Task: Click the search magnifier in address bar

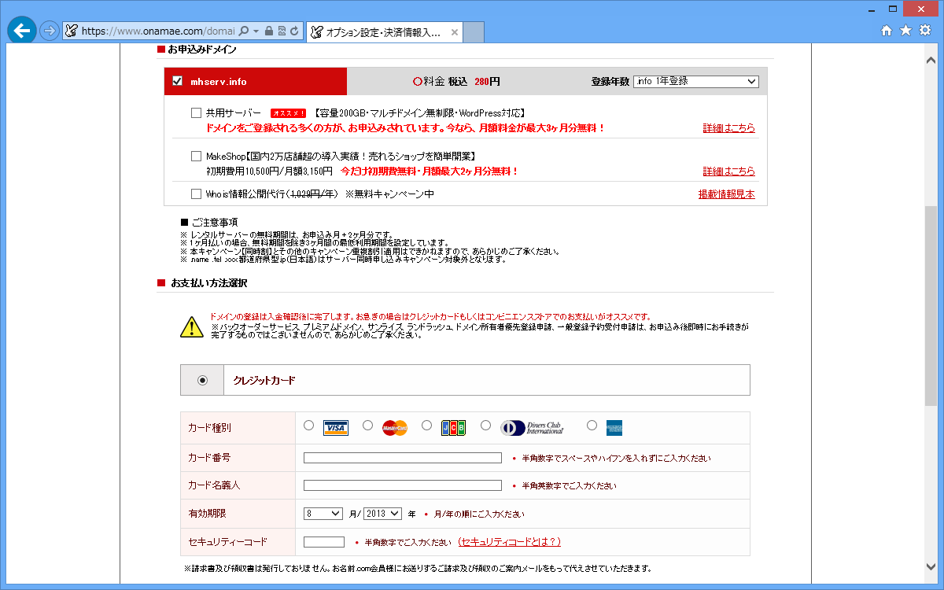Action: [x=243, y=31]
